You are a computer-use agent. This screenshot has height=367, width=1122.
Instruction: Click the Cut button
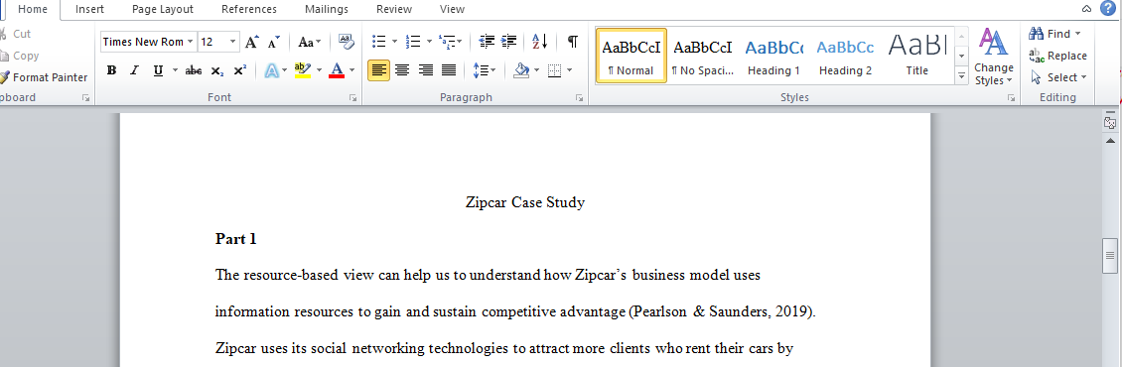pyautogui.click(x=16, y=34)
